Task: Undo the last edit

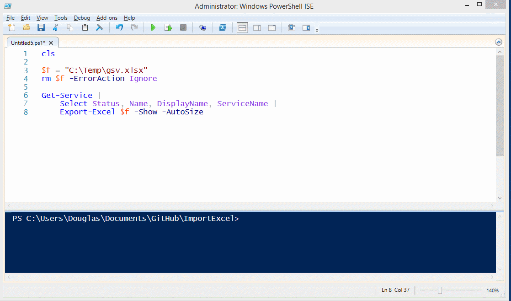Action: pos(119,28)
